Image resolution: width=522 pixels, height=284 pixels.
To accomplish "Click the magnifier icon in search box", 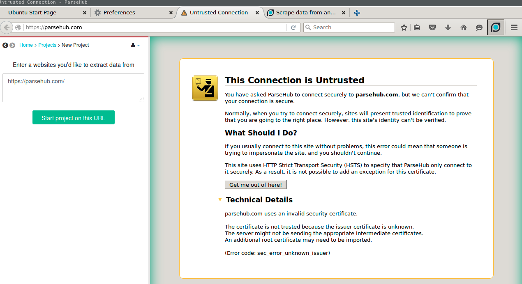I will [308, 27].
